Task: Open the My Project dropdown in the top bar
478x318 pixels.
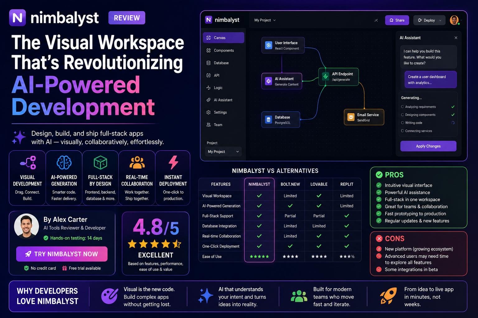Action: [265, 20]
